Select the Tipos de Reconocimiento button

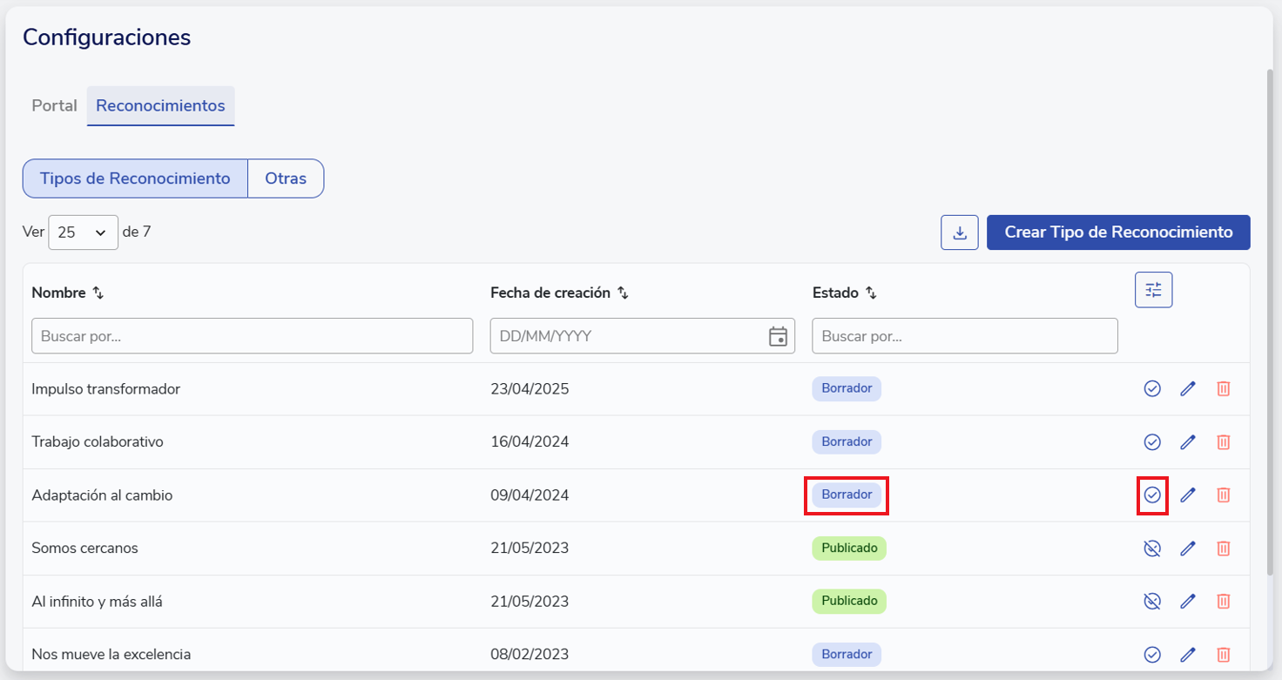coord(135,178)
